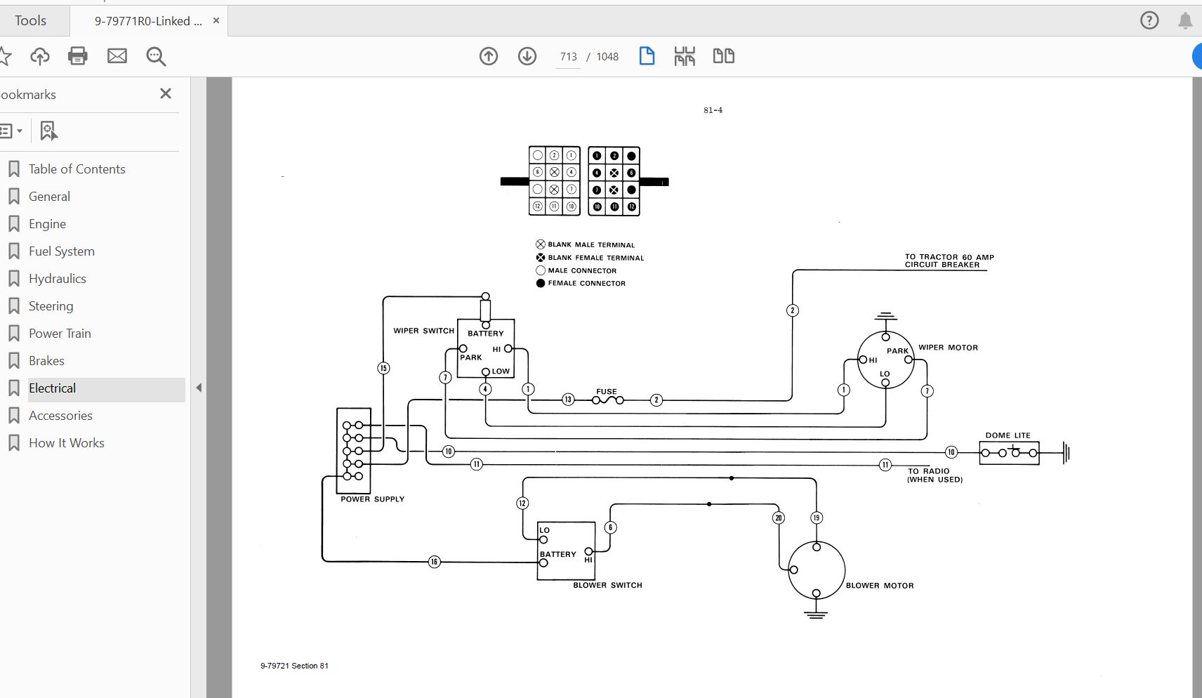
Task: Jump to the General bookmark
Action: pyautogui.click(x=49, y=197)
